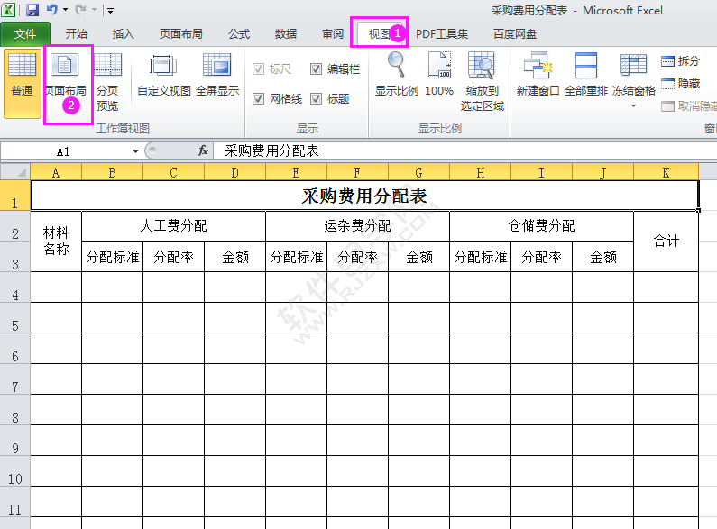Screen dimensions: 717x529
Task: Select column E header
Action: pyautogui.click(x=296, y=173)
